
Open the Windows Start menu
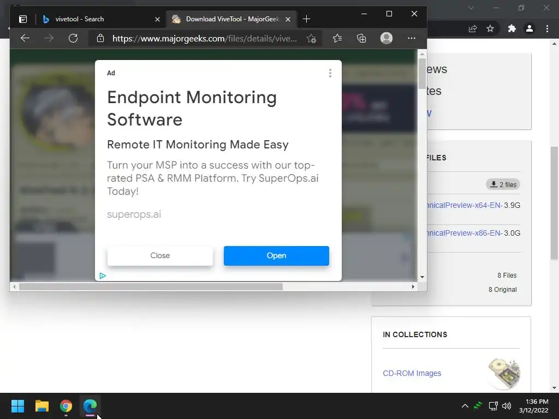(17, 406)
